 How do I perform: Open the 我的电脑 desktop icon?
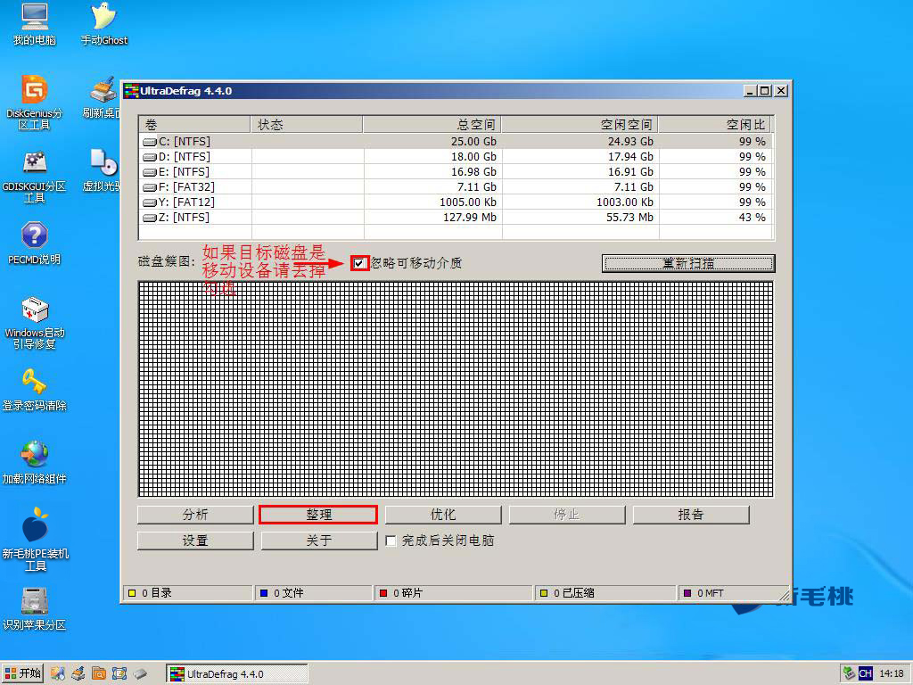click(35, 24)
